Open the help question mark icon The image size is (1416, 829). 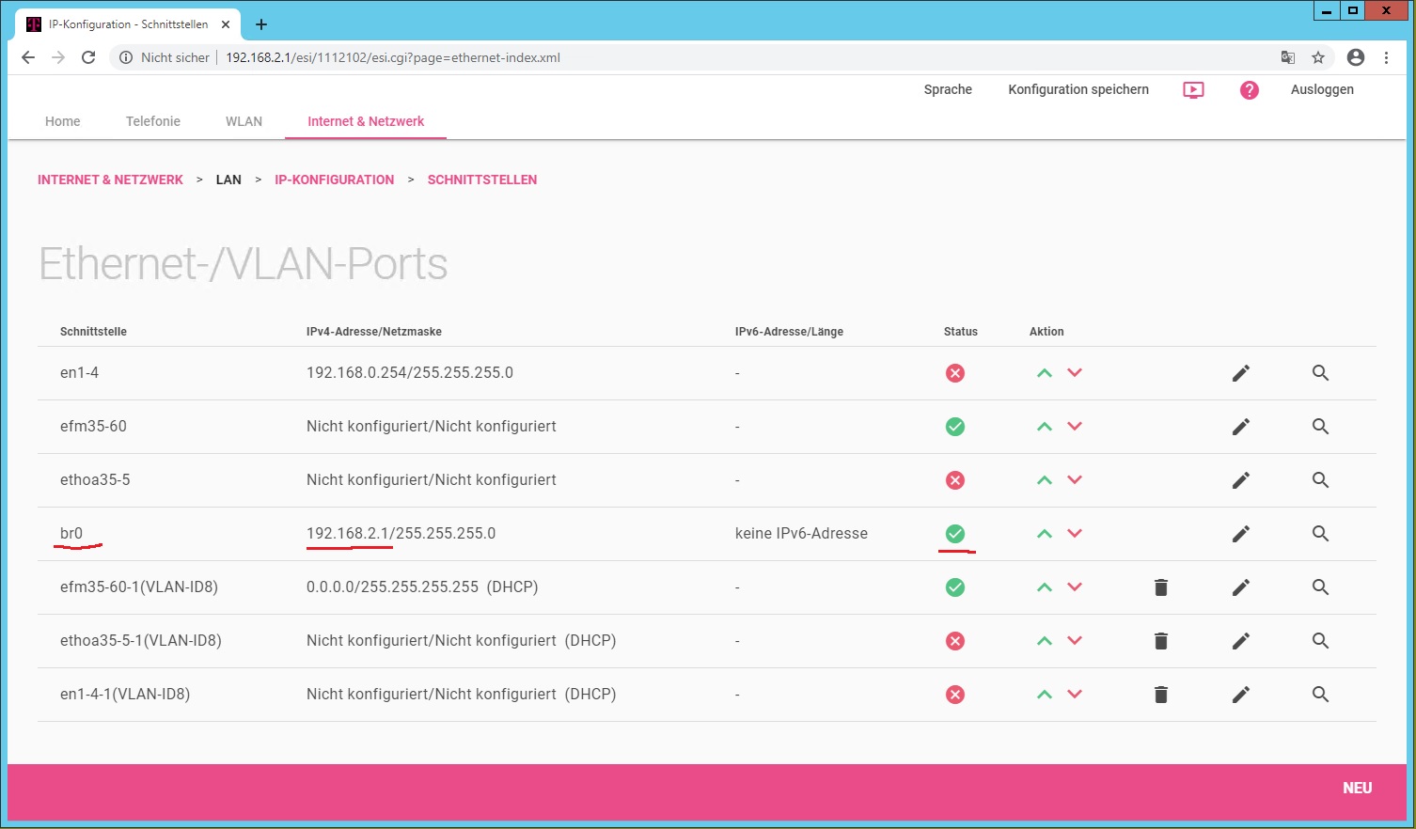[1249, 90]
